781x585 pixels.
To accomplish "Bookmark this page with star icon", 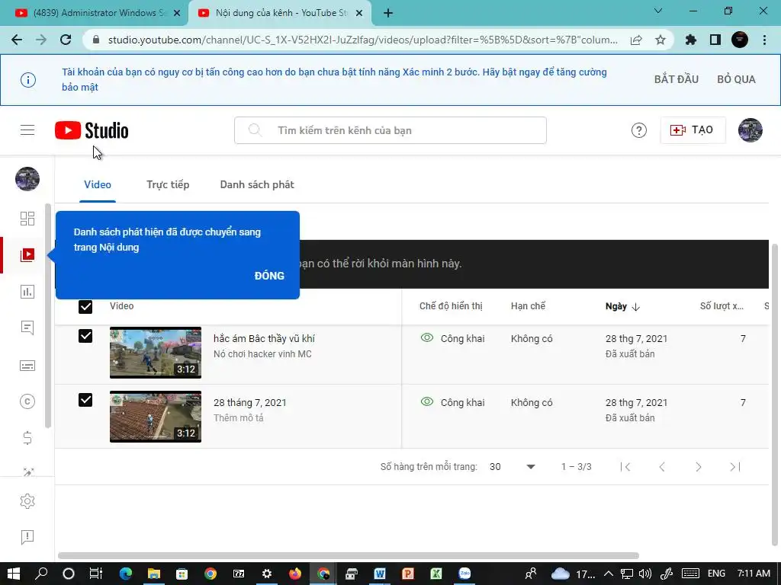I will click(x=660, y=40).
